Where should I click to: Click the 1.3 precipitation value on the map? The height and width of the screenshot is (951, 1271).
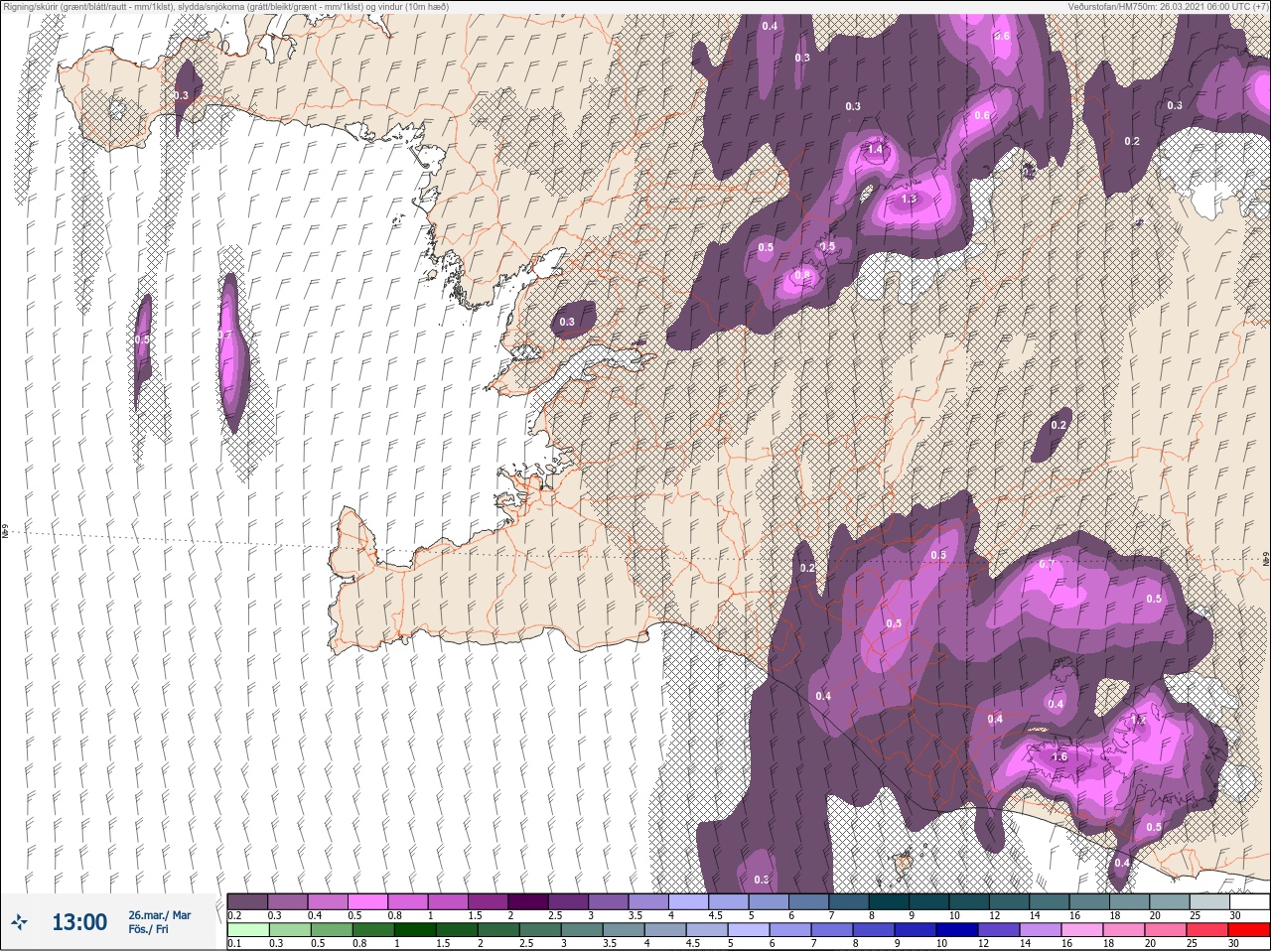point(909,199)
